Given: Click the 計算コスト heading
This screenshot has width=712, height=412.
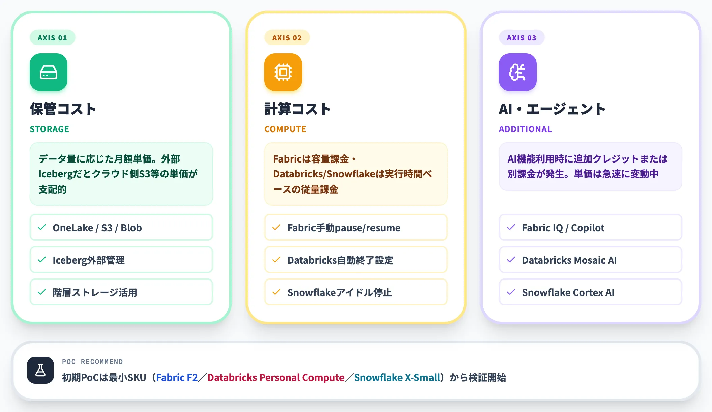Looking at the screenshot, I should [298, 109].
